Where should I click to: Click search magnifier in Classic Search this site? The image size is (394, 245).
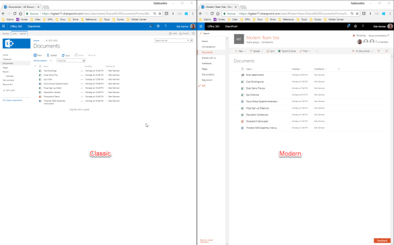191,40
